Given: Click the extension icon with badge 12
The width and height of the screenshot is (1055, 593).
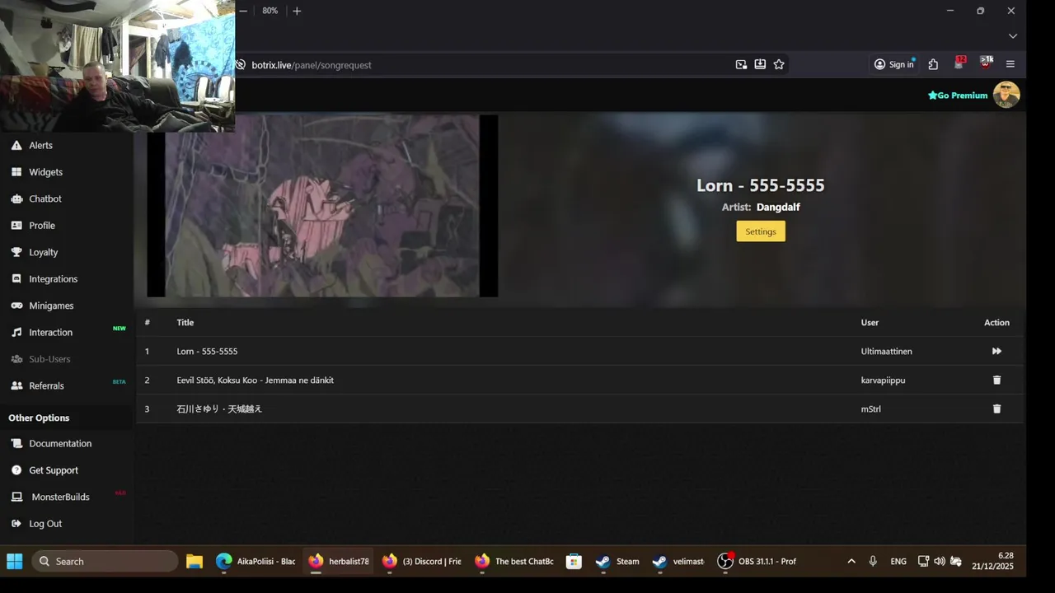Looking at the screenshot, I should click(959, 63).
